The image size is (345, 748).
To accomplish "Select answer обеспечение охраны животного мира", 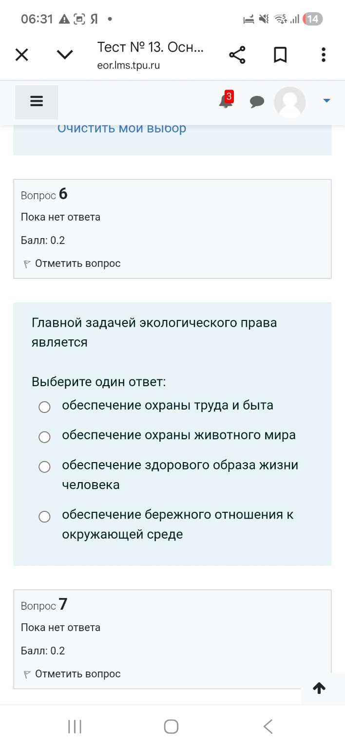I will pyautogui.click(x=44, y=437).
